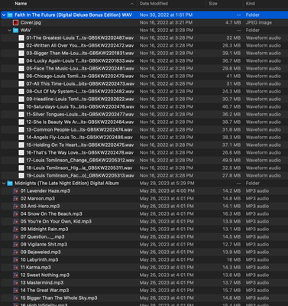This screenshot has width=288, height=306.
Task: Click the May 26, 2023 at 4:00 PM date
Action: point(167,191)
